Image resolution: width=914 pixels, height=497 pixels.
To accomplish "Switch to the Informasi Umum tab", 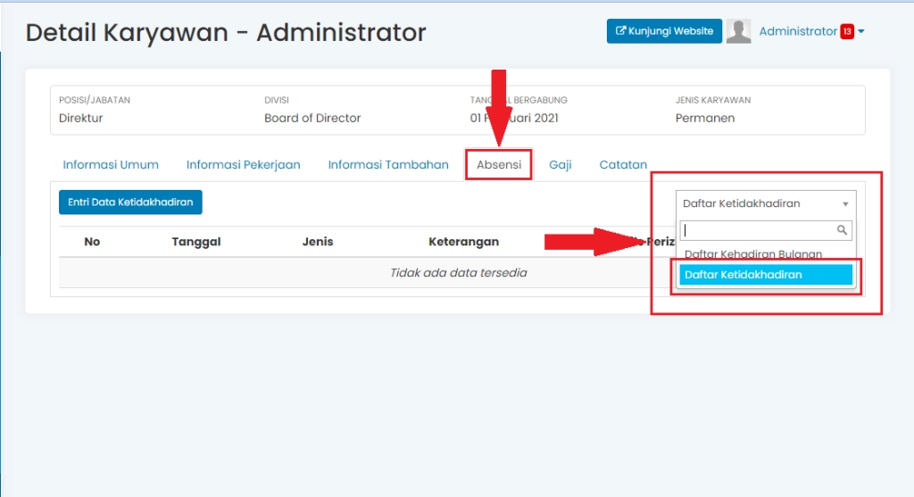I will (x=111, y=165).
